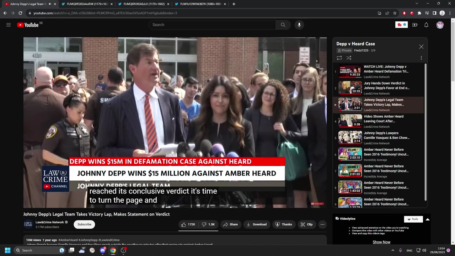Open the Chrome three-dot menu
The width and height of the screenshot is (455, 256).
click(450, 13)
